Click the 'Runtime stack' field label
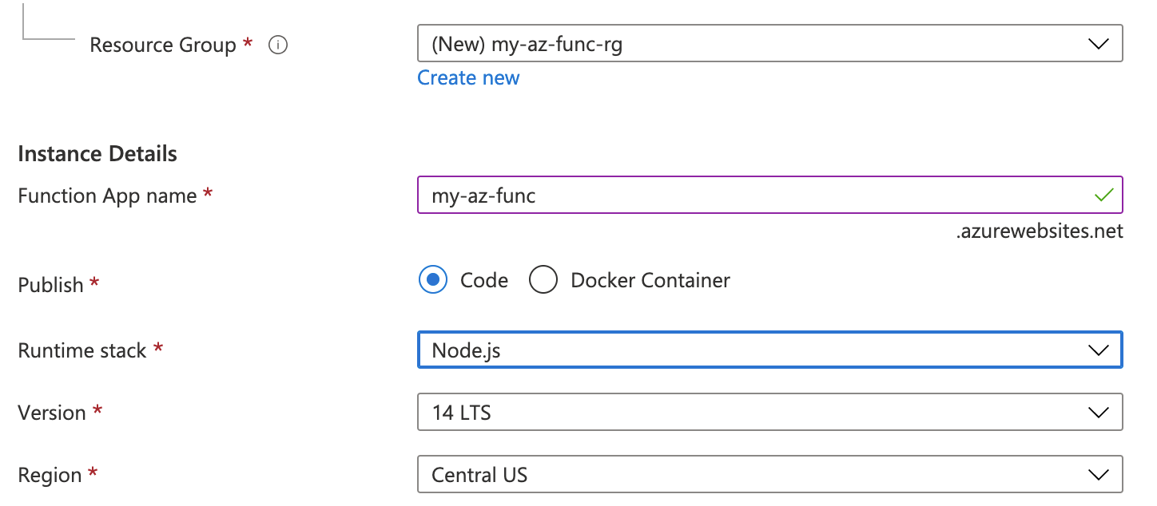 pos(82,350)
